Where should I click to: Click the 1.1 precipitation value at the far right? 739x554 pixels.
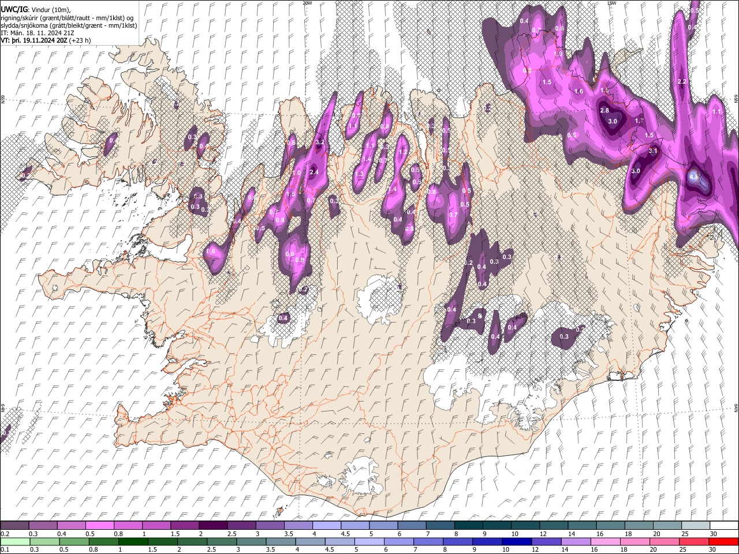[x=717, y=112]
